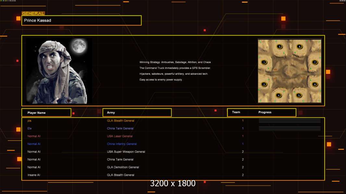The image size is (346, 194).
Task: Click Normal AI beside GLA Demolition General
Action: pos(34,167)
